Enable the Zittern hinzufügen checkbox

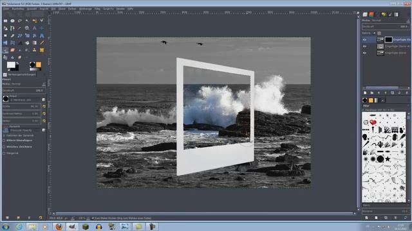pyautogui.click(x=4, y=141)
